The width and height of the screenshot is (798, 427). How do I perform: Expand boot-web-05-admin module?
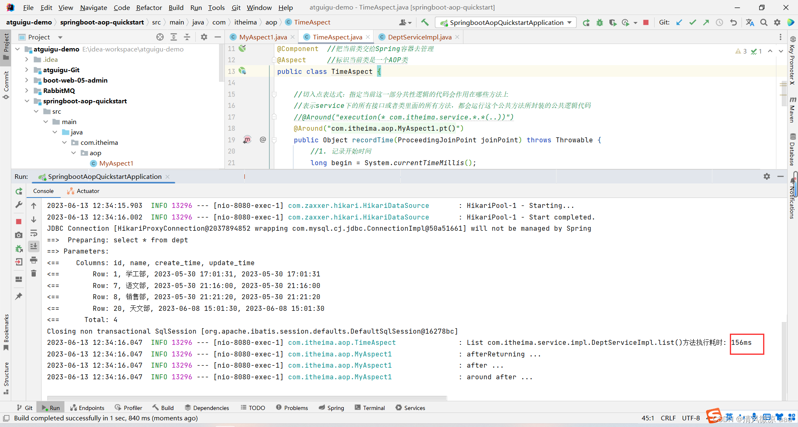coord(27,80)
